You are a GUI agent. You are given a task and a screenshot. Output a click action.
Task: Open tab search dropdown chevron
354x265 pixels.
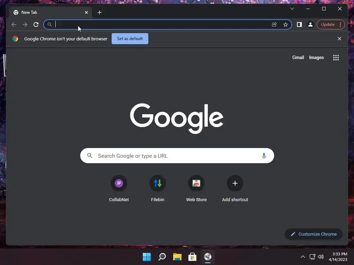coord(292,9)
